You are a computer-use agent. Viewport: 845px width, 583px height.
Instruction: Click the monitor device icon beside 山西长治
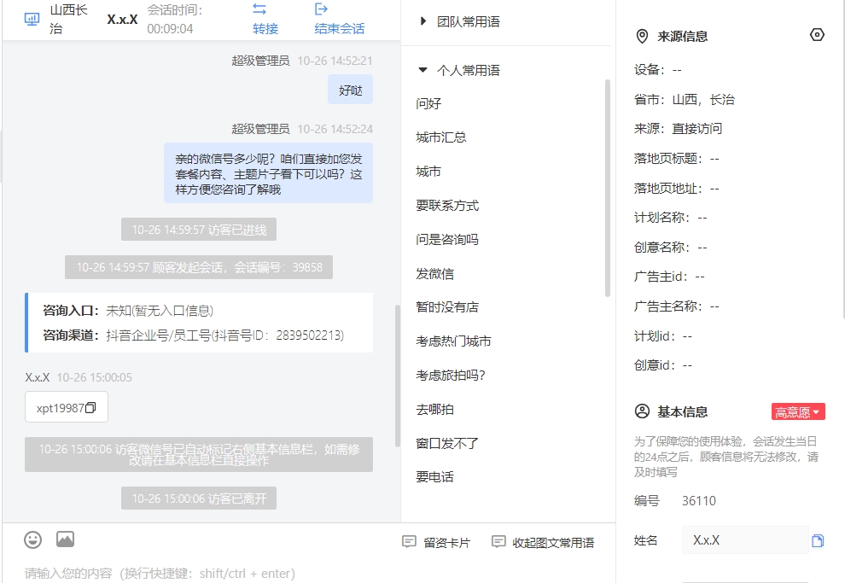click(x=32, y=20)
